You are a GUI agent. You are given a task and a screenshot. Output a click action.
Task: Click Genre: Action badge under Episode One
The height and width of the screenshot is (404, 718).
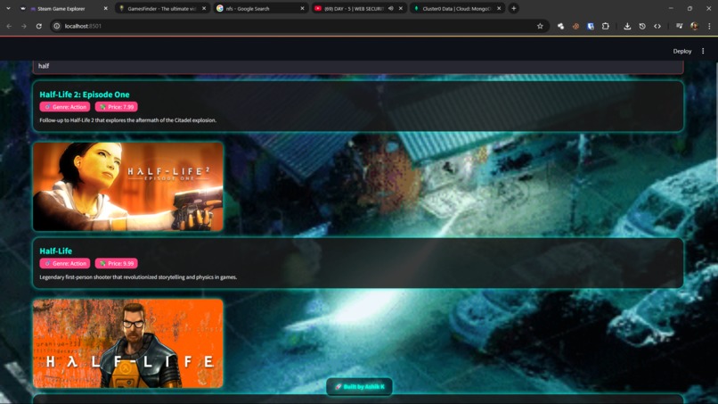[65, 107]
